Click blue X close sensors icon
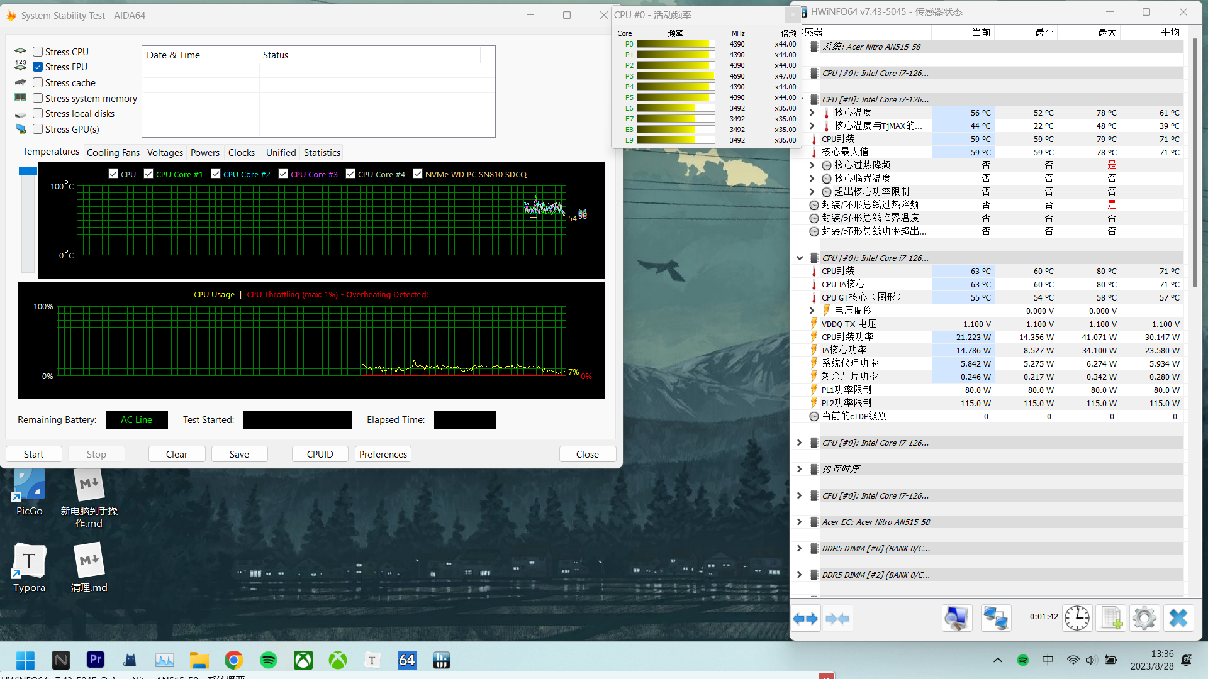The width and height of the screenshot is (1208, 679). coord(1178,619)
